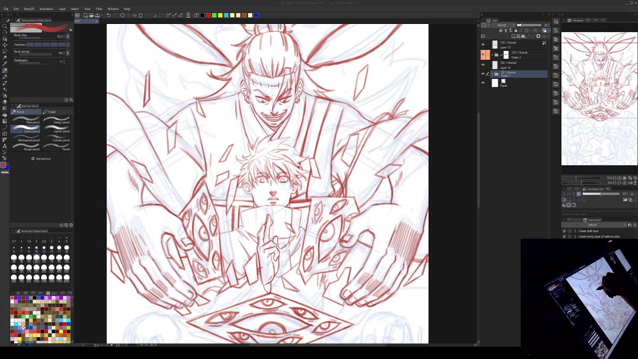Toggle visibility of Folder 2
Image resolution: width=638 pixels, height=359 pixels.
(x=482, y=55)
